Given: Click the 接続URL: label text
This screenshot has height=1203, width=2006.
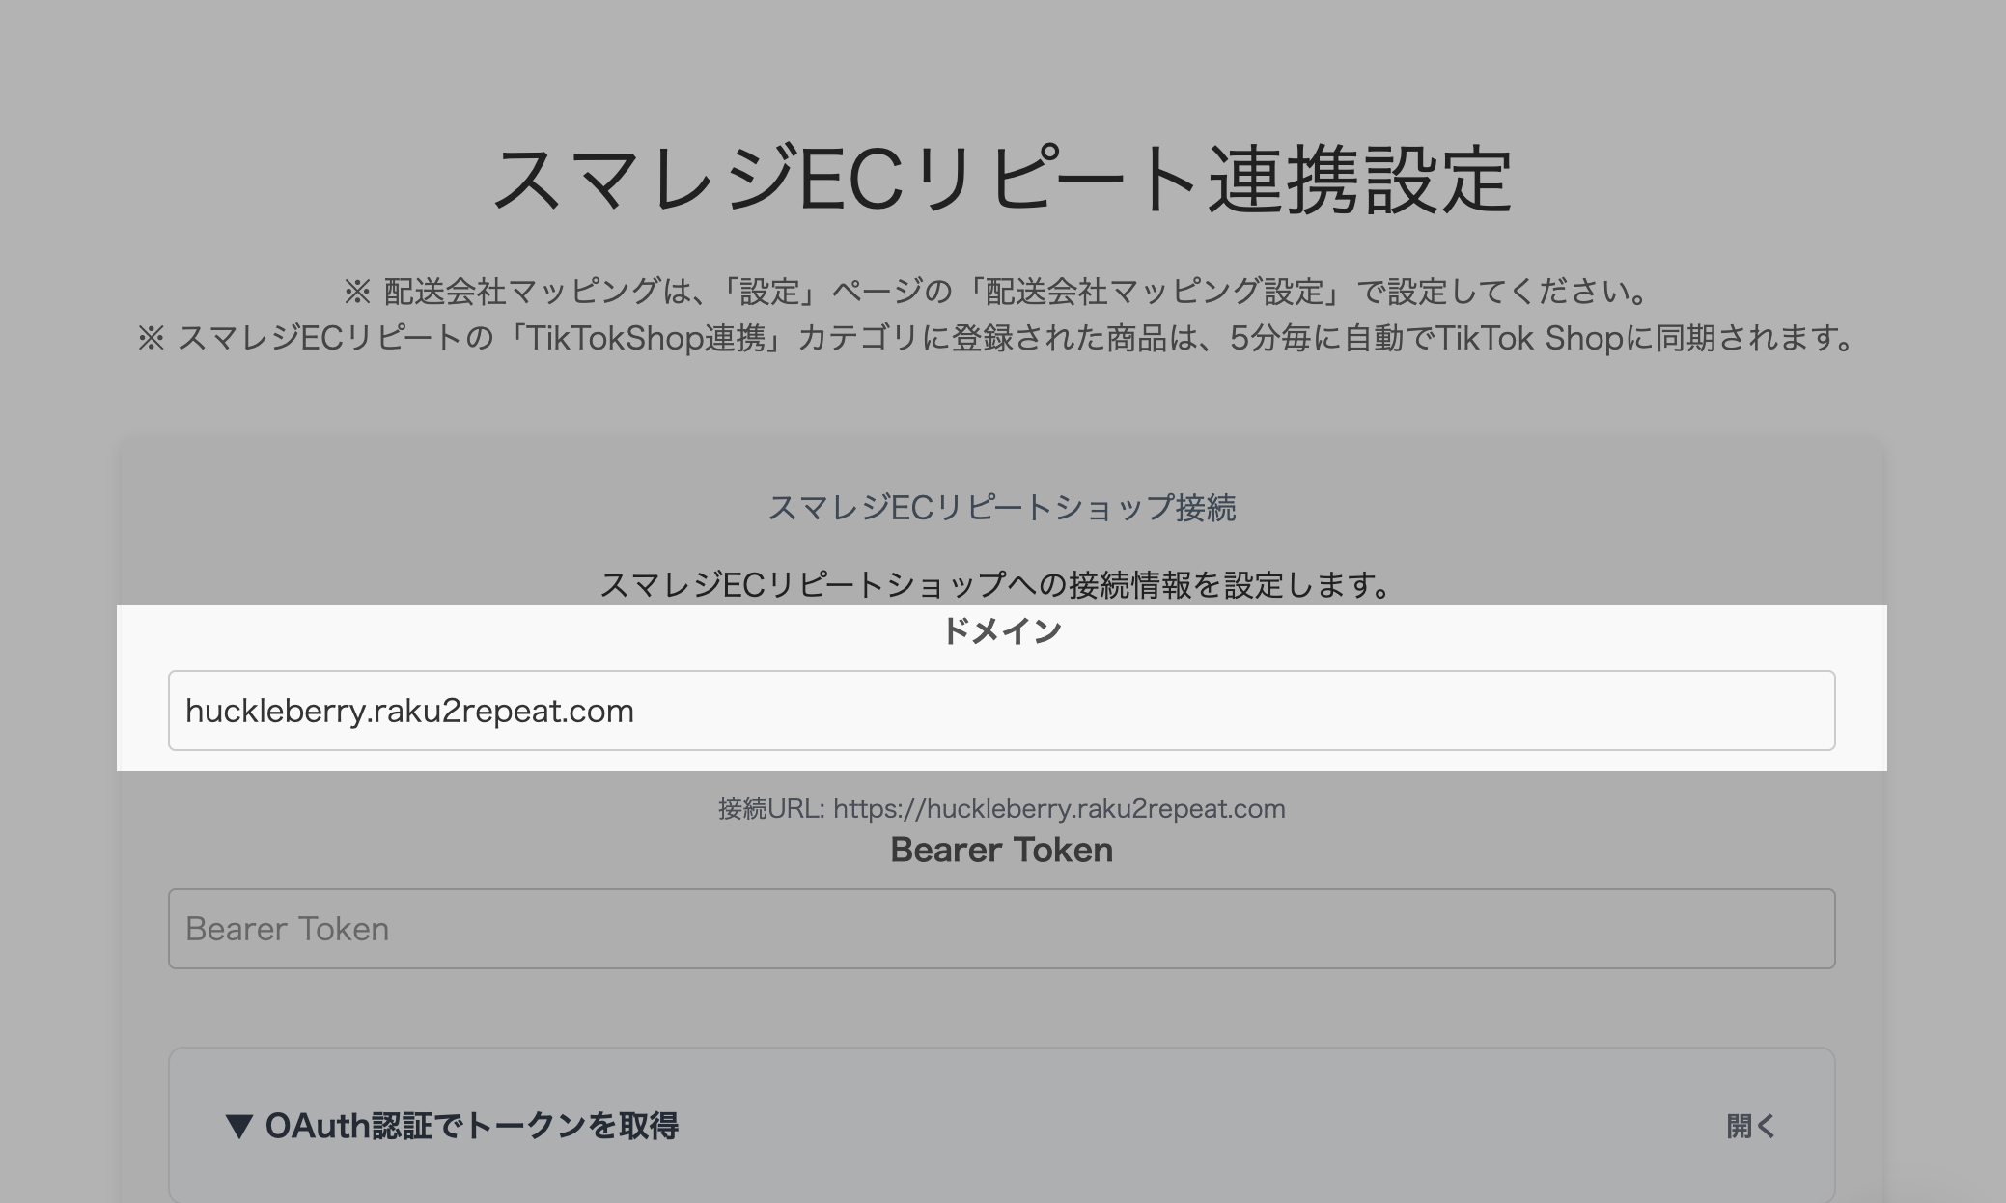Looking at the screenshot, I should click(x=770, y=809).
